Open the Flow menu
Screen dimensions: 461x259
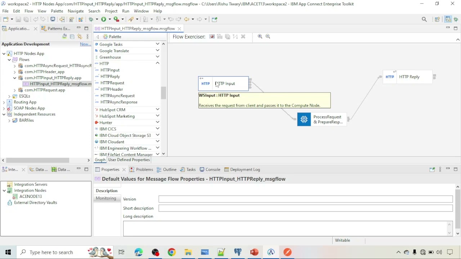tap(29, 11)
